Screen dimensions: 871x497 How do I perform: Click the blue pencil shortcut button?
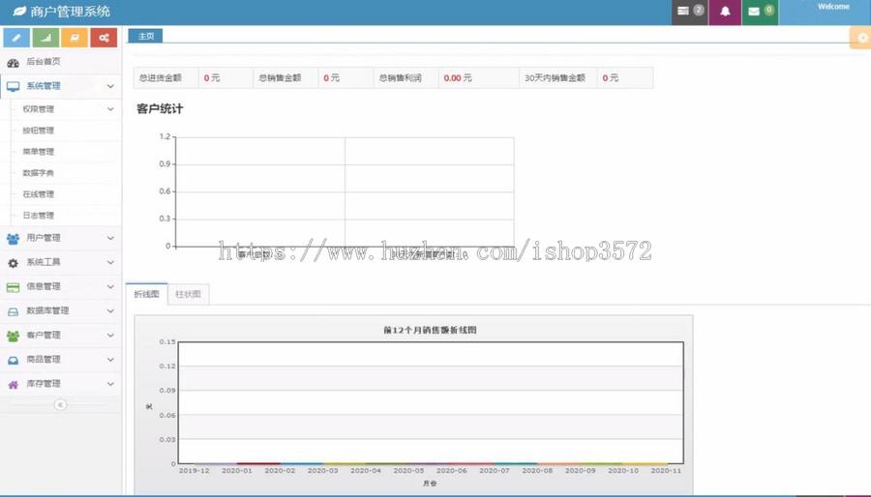(16, 38)
